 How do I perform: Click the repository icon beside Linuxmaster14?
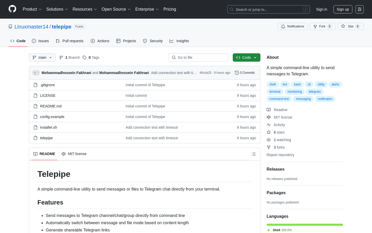(10, 27)
